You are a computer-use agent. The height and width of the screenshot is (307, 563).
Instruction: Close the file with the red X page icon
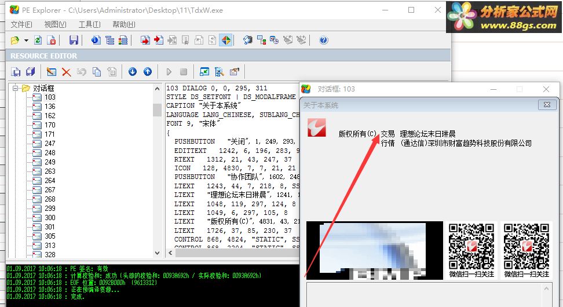coord(52,40)
